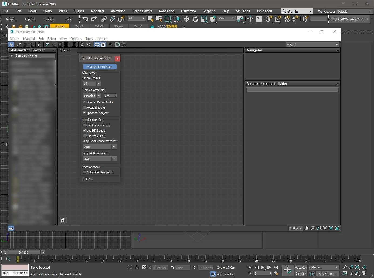Open Vray Color Space transfer dropdown
374x278 pixels.
(x=100, y=147)
